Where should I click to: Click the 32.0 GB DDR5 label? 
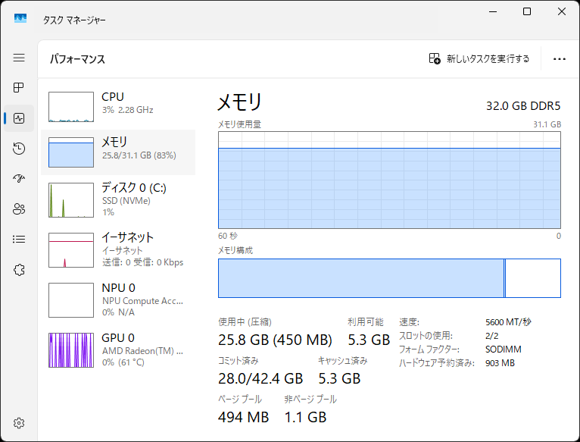[523, 106]
